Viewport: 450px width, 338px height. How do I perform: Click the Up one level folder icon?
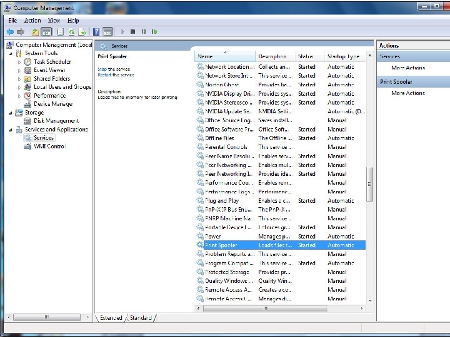tap(35, 32)
